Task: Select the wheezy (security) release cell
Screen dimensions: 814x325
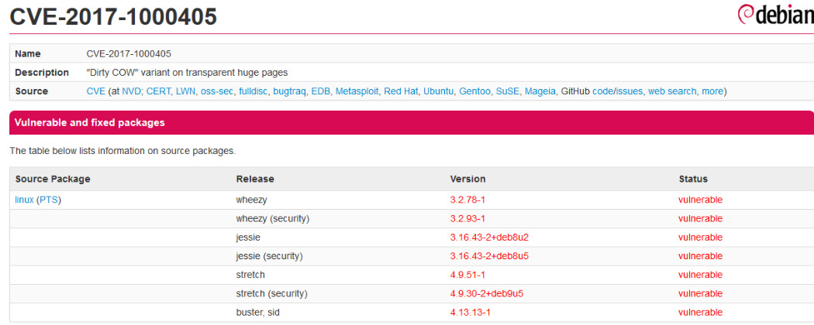Action: [273, 219]
